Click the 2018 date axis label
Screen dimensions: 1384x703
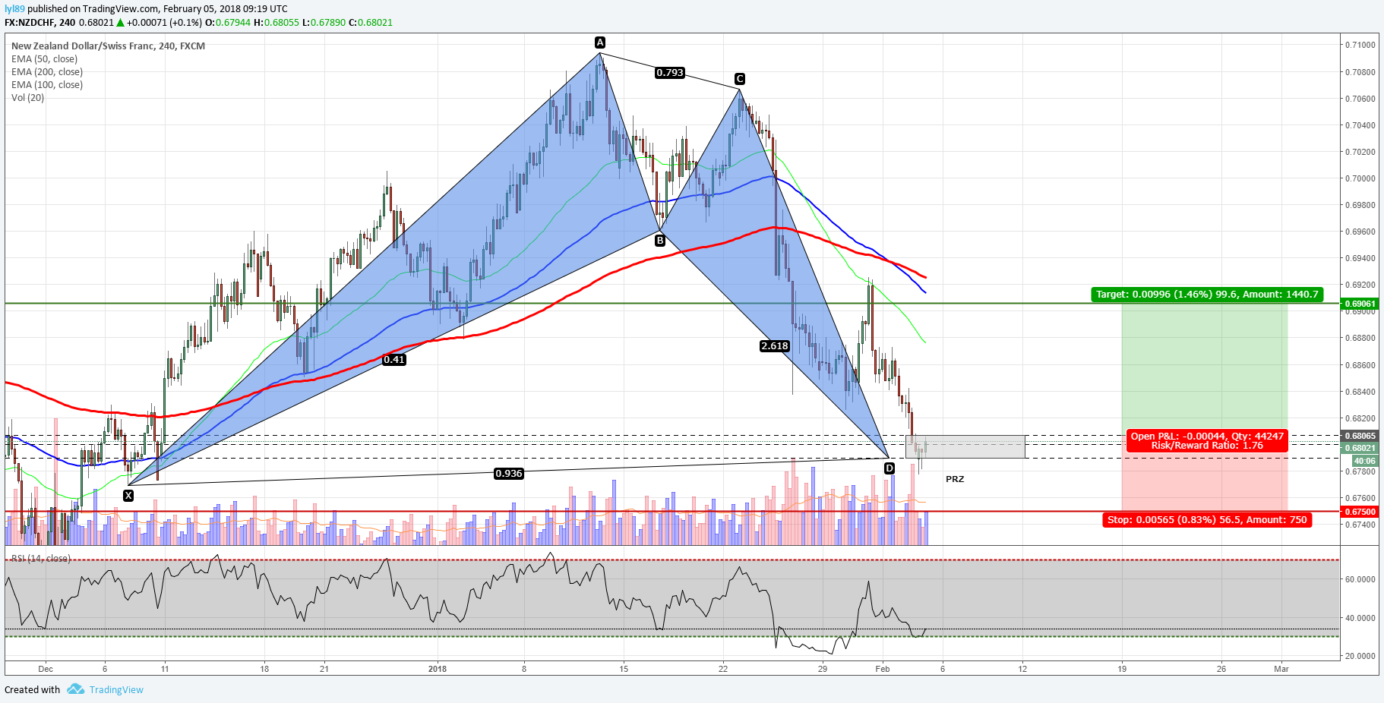click(438, 669)
